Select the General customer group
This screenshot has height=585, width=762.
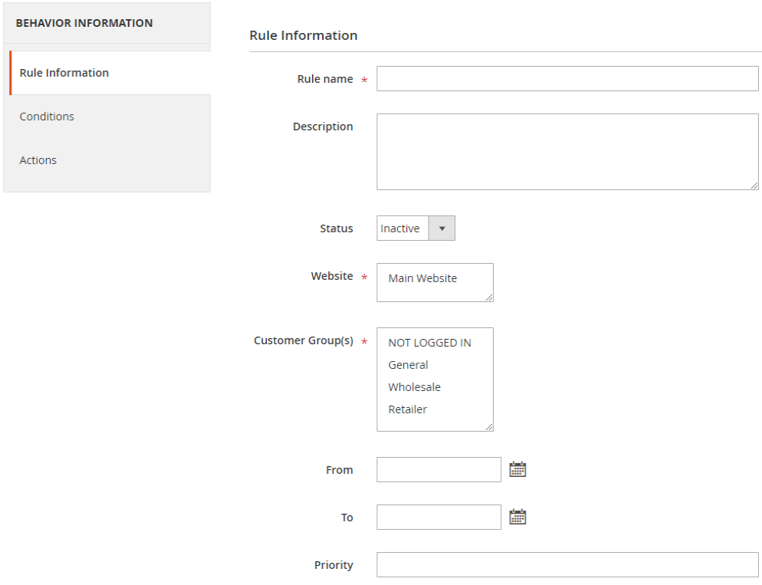click(x=409, y=365)
